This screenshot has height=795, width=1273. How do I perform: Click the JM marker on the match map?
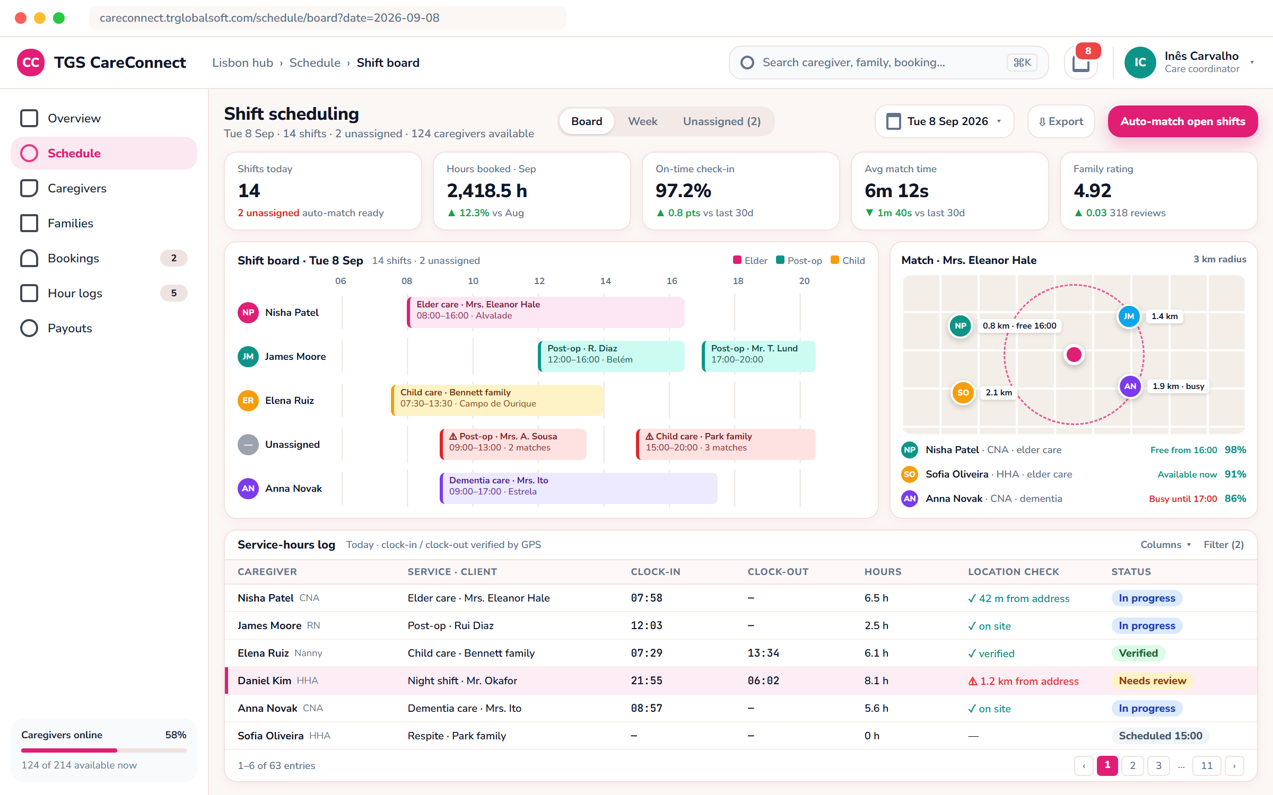click(x=1129, y=316)
